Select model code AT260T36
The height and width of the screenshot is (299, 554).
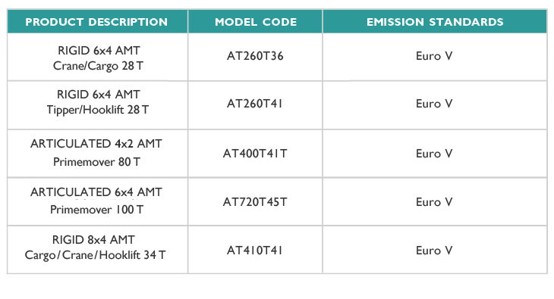click(x=255, y=56)
